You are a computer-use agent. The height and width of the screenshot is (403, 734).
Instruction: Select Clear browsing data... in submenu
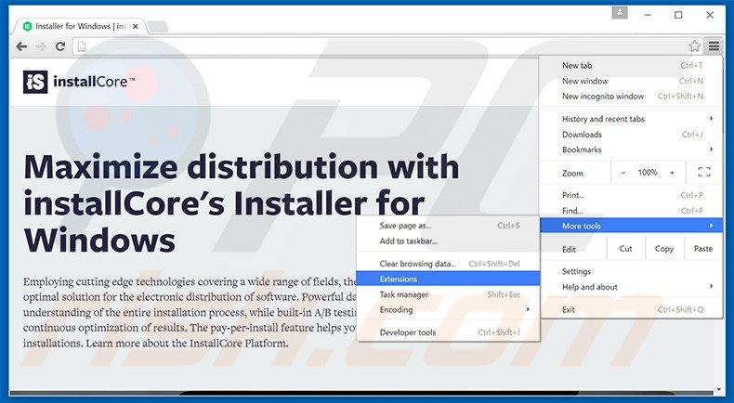point(448,264)
